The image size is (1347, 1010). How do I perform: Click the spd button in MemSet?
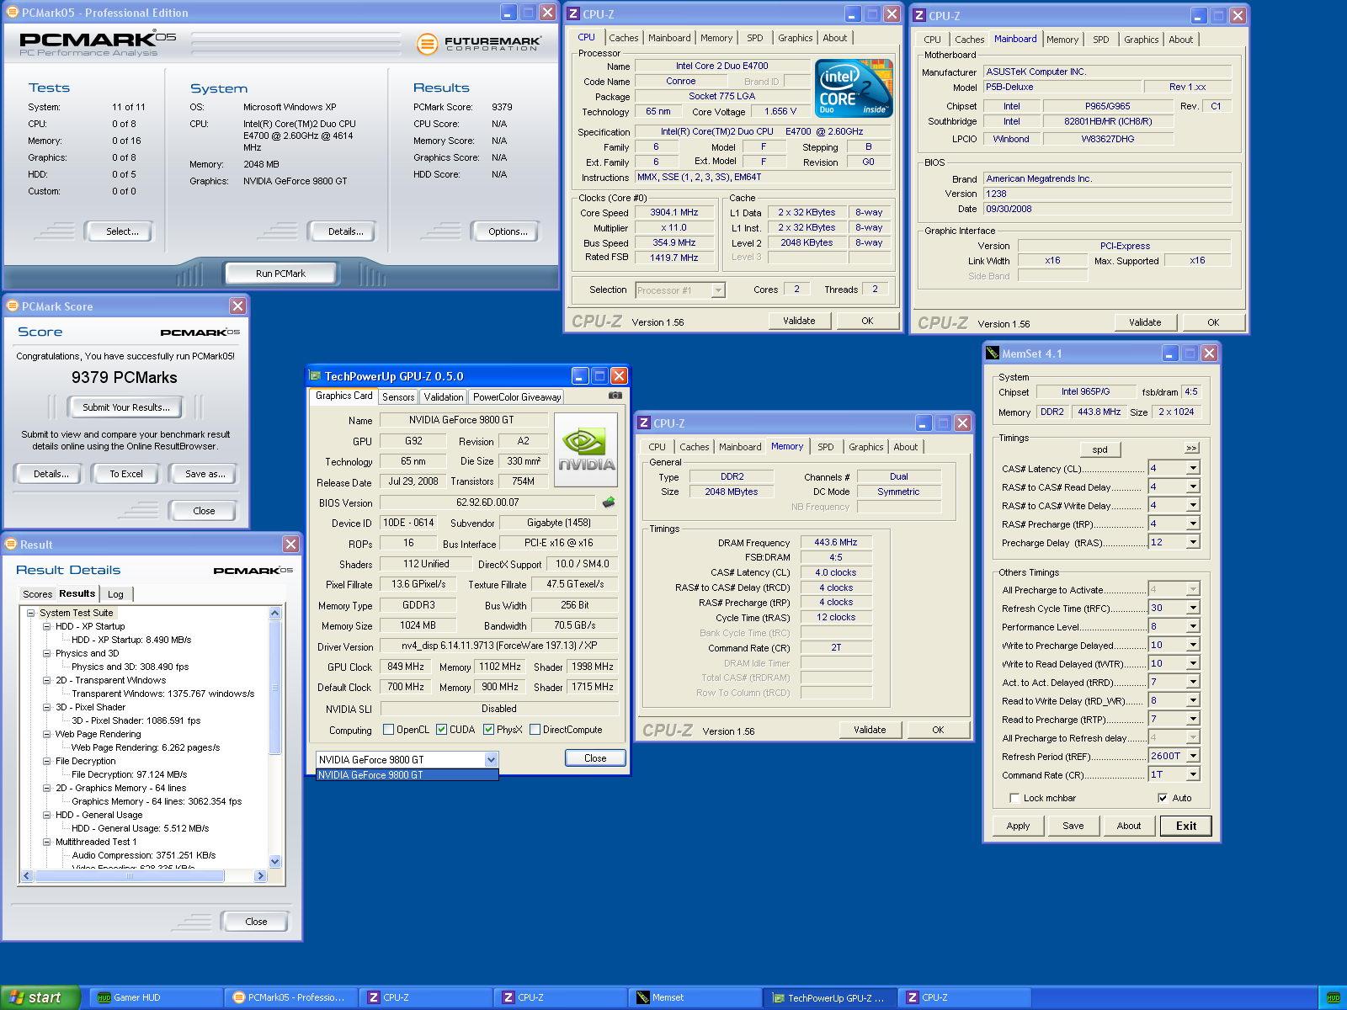[1099, 449]
